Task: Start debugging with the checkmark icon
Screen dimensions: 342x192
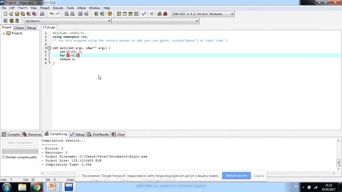Action: (x=144, y=14)
